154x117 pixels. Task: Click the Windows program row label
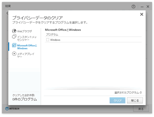tap(55, 40)
